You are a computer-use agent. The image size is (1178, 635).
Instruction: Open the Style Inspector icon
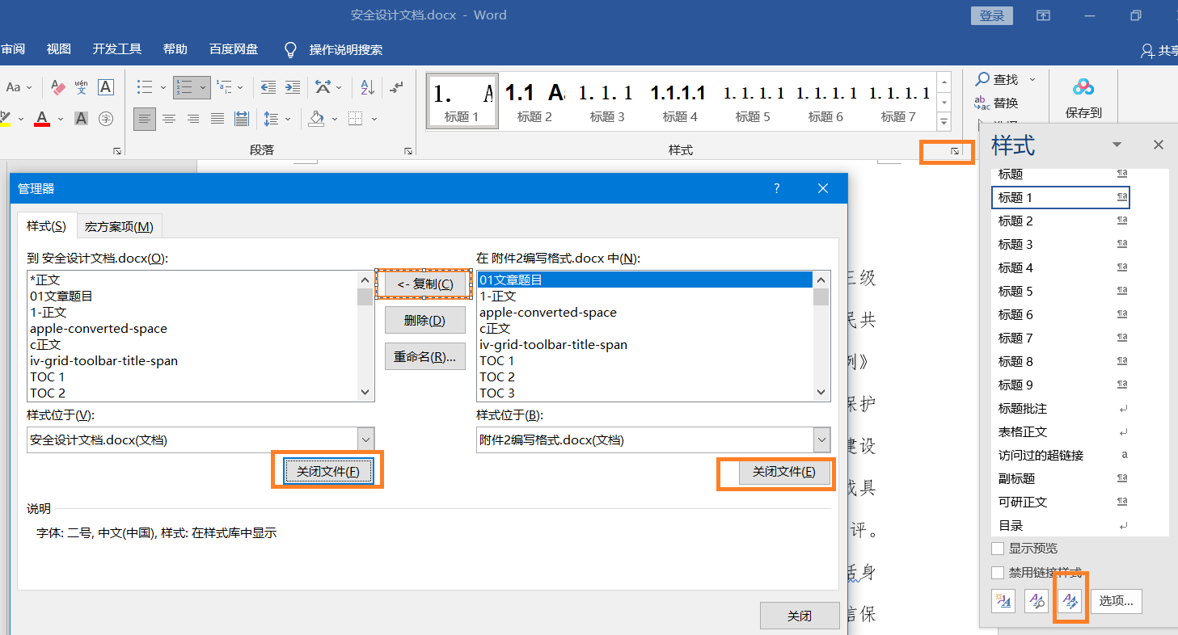coord(1037,600)
